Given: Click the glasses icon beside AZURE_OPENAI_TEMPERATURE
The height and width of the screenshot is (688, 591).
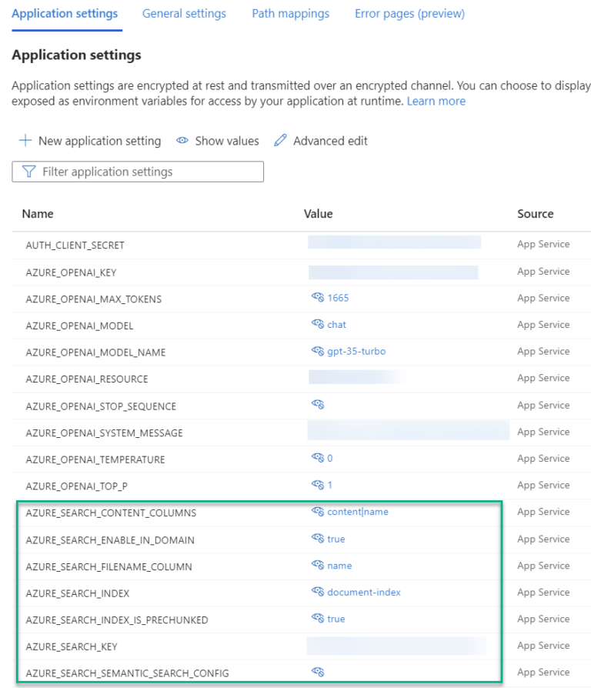Looking at the screenshot, I should pyautogui.click(x=317, y=459).
